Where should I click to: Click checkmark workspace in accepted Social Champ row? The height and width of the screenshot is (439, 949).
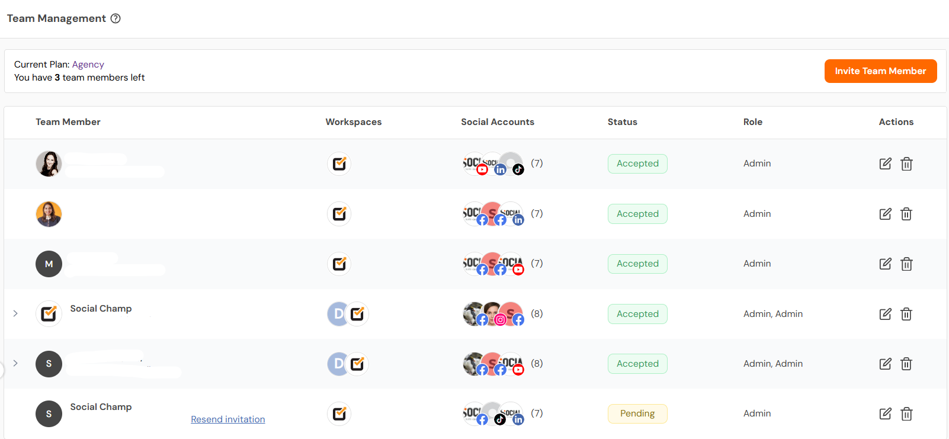(357, 314)
